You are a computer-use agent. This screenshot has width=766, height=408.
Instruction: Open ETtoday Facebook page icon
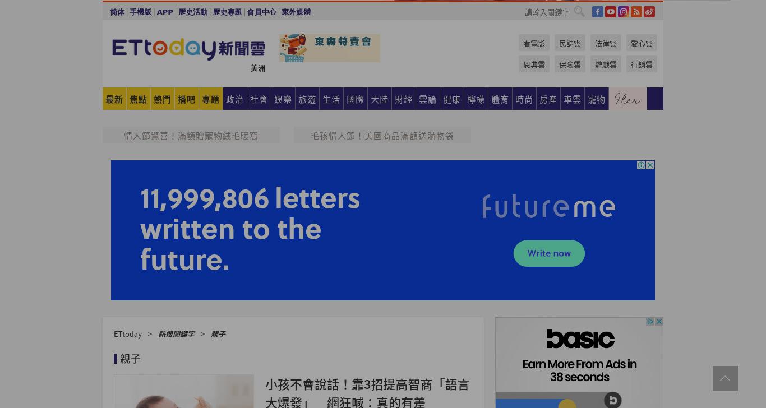pyautogui.click(x=598, y=12)
